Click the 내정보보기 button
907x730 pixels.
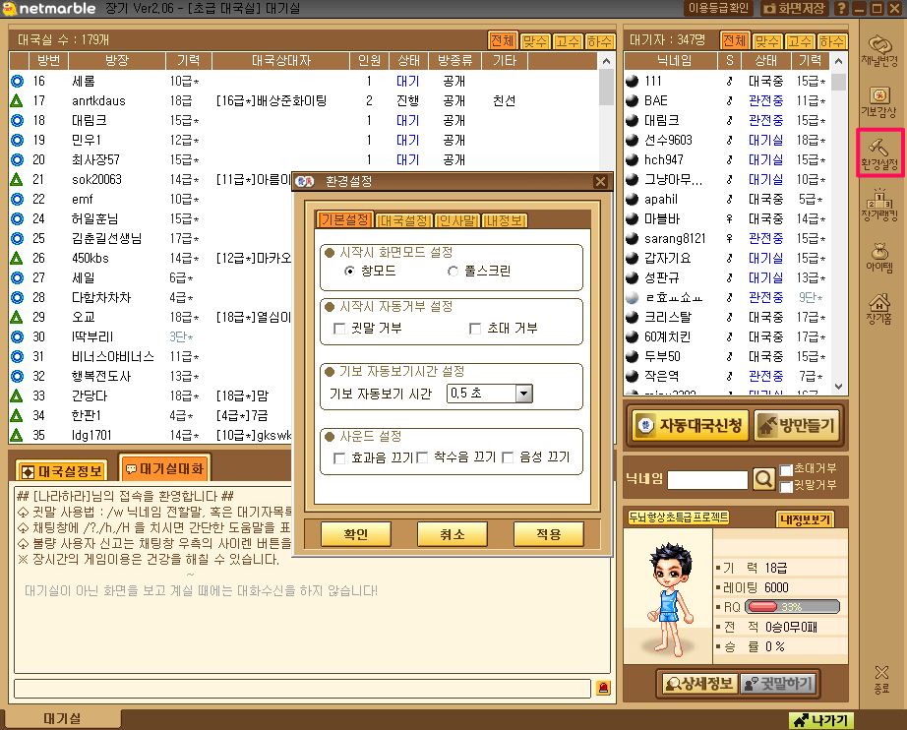(x=805, y=519)
